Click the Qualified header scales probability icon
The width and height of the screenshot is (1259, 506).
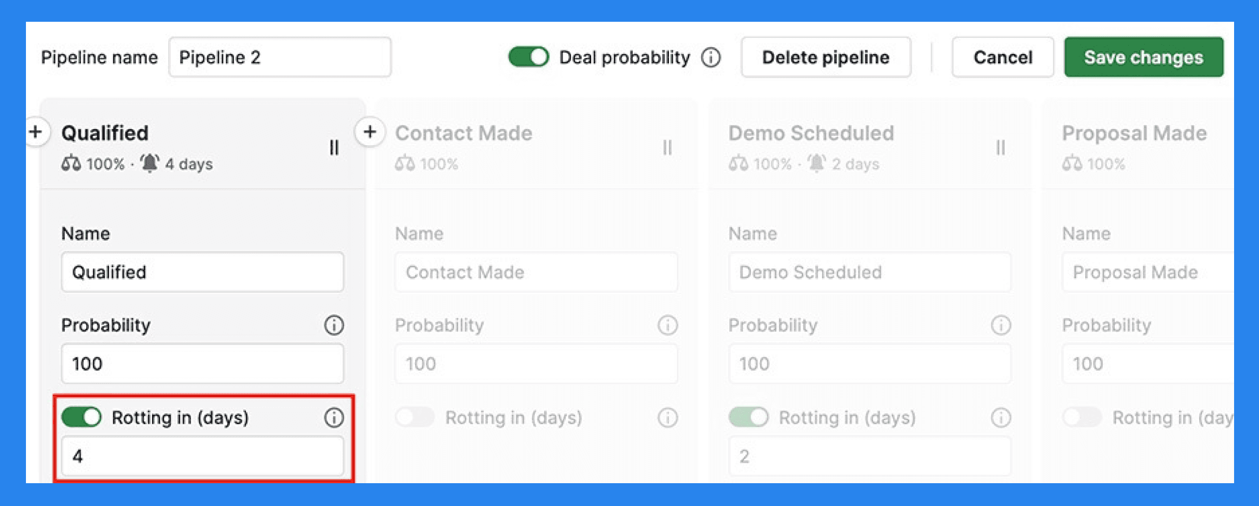coord(71,164)
